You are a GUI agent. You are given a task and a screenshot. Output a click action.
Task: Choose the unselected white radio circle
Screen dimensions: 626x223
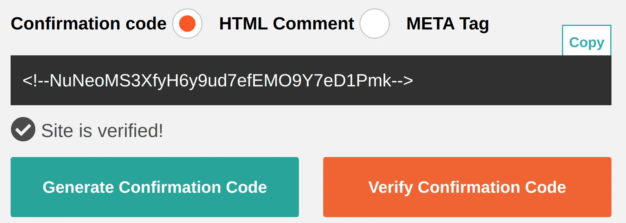coord(375,24)
